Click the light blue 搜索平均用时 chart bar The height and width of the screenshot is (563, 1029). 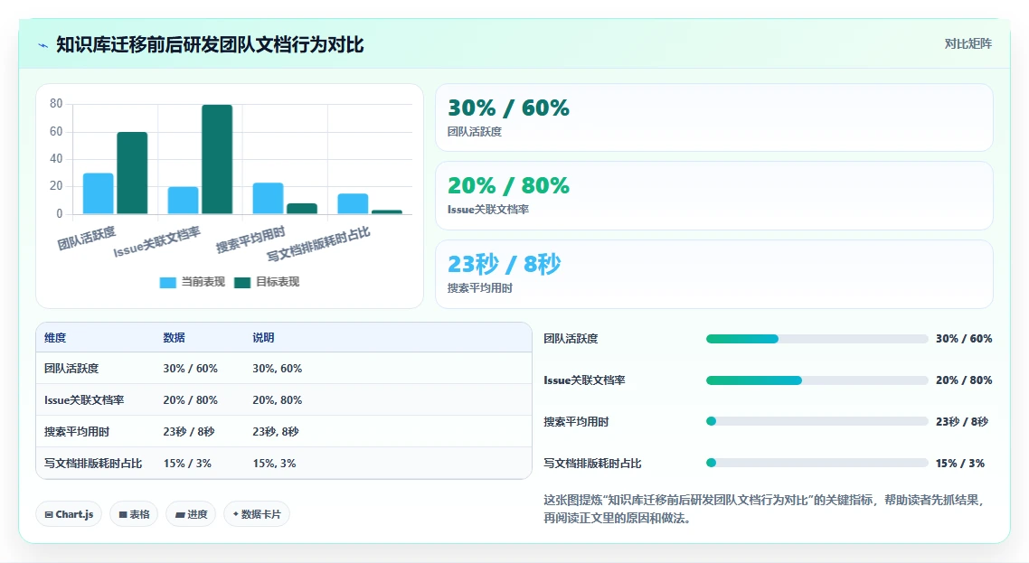point(268,198)
